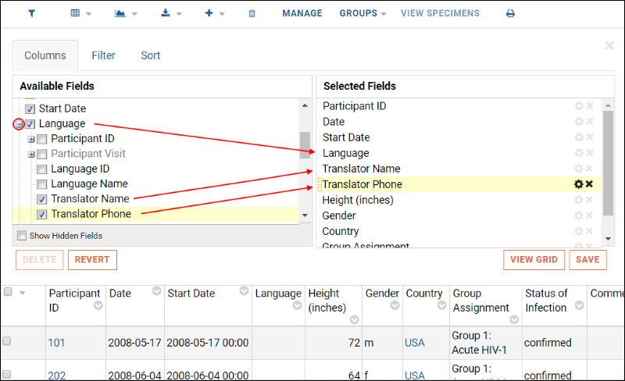This screenshot has width=625, height=381.
Task: Remove Start Date from selected fields
Action: [x=590, y=137]
